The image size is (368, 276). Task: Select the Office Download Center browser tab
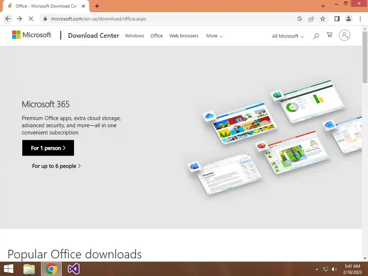(x=46, y=6)
